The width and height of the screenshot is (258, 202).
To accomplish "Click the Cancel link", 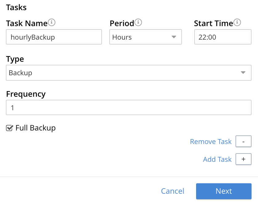I will [172, 191].
